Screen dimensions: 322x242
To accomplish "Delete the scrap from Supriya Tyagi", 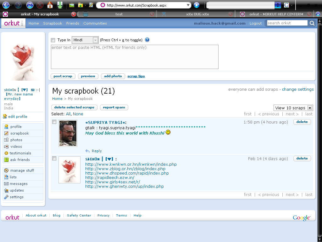I will point(302,122).
